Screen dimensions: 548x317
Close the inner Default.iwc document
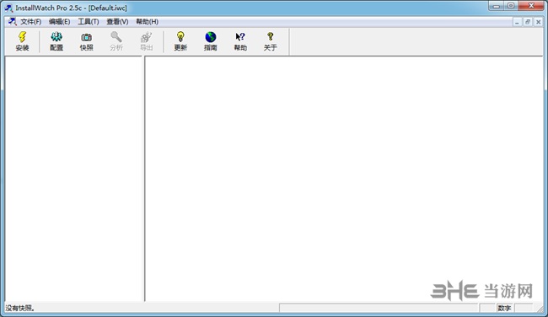538,22
